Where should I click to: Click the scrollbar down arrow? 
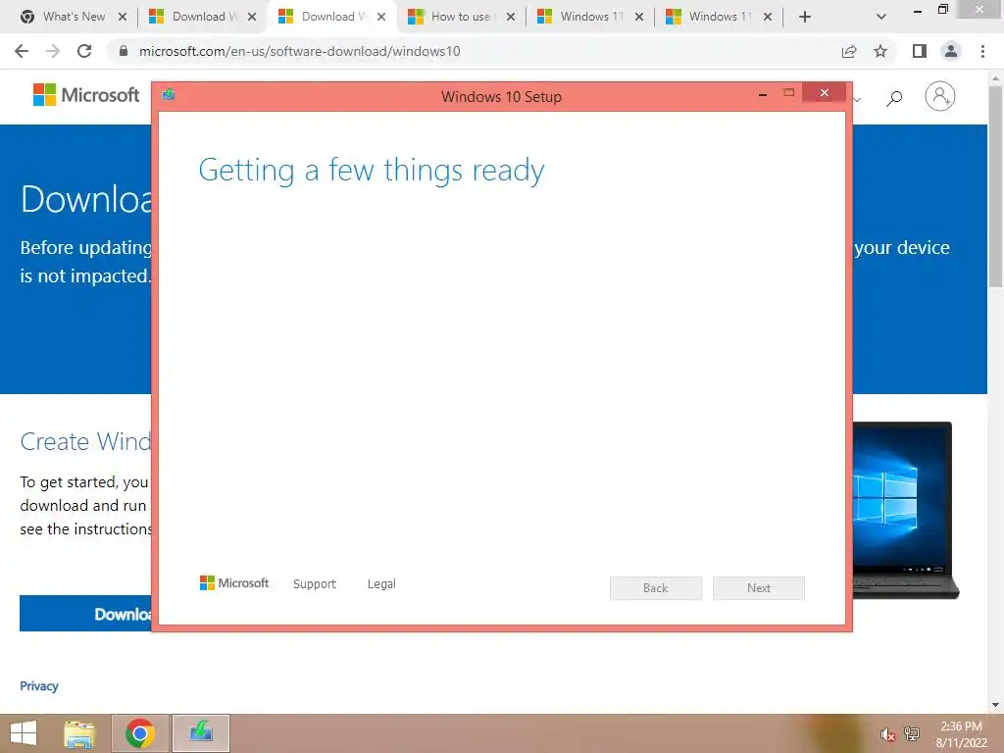tap(995, 705)
